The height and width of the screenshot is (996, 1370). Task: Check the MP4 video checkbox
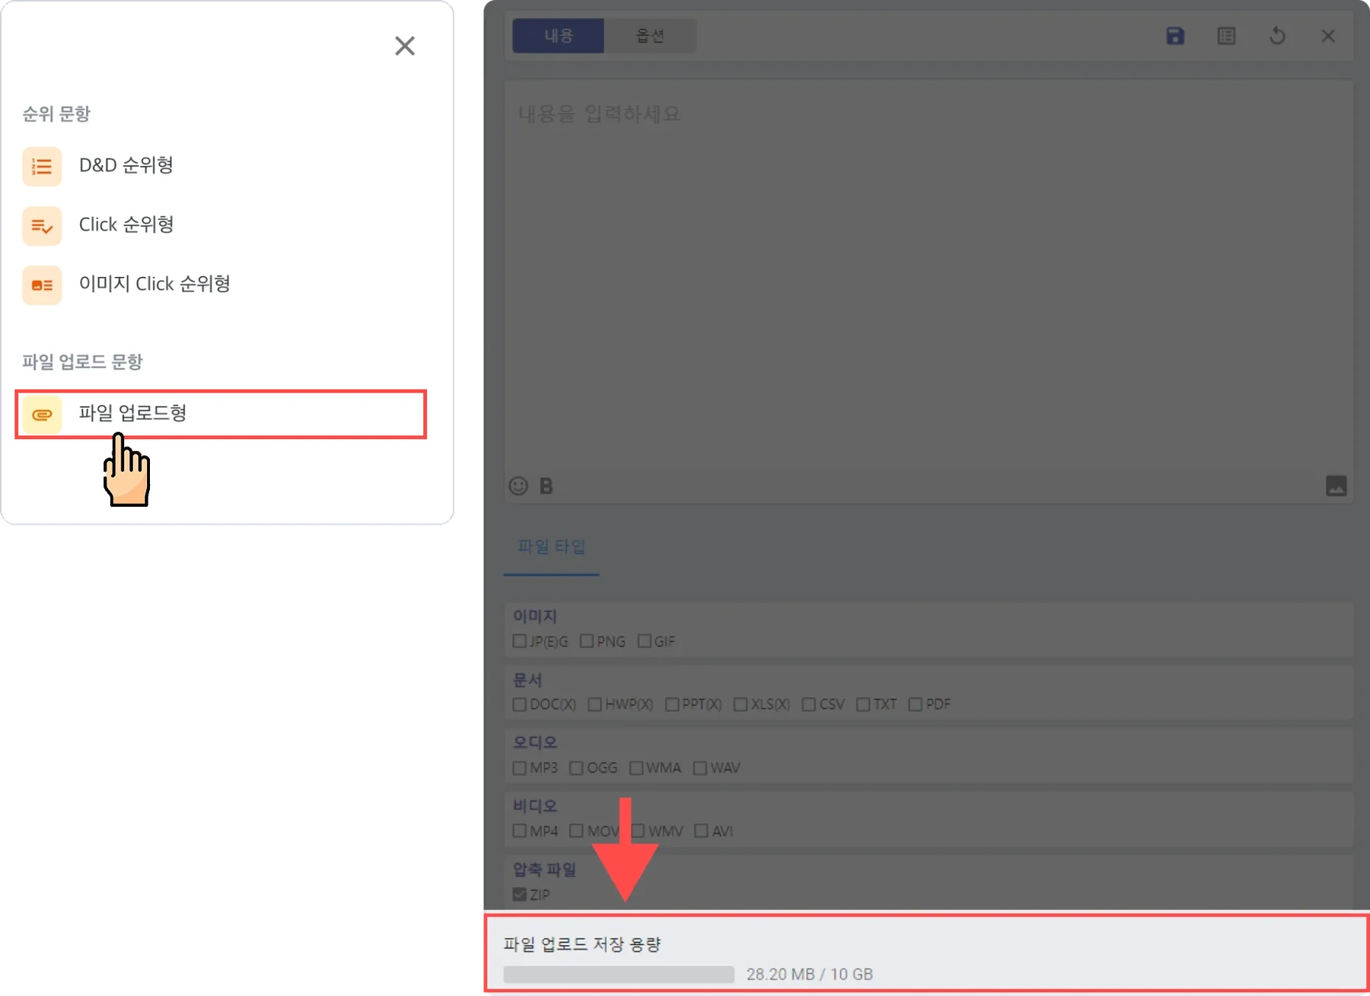519,831
